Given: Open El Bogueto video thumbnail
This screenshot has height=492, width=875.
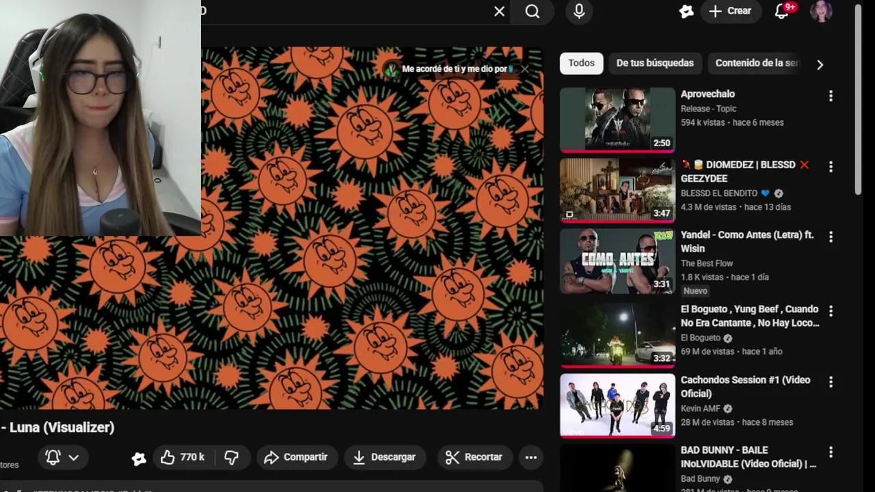Looking at the screenshot, I should point(617,335).
